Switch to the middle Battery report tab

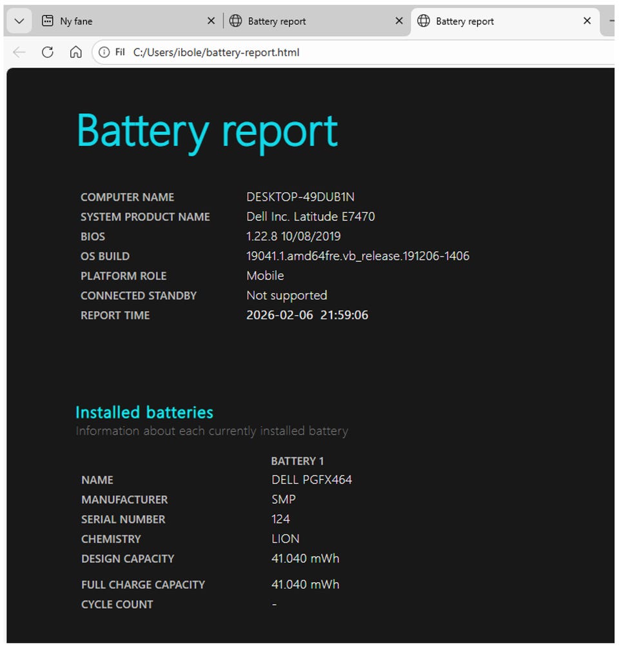317,21
